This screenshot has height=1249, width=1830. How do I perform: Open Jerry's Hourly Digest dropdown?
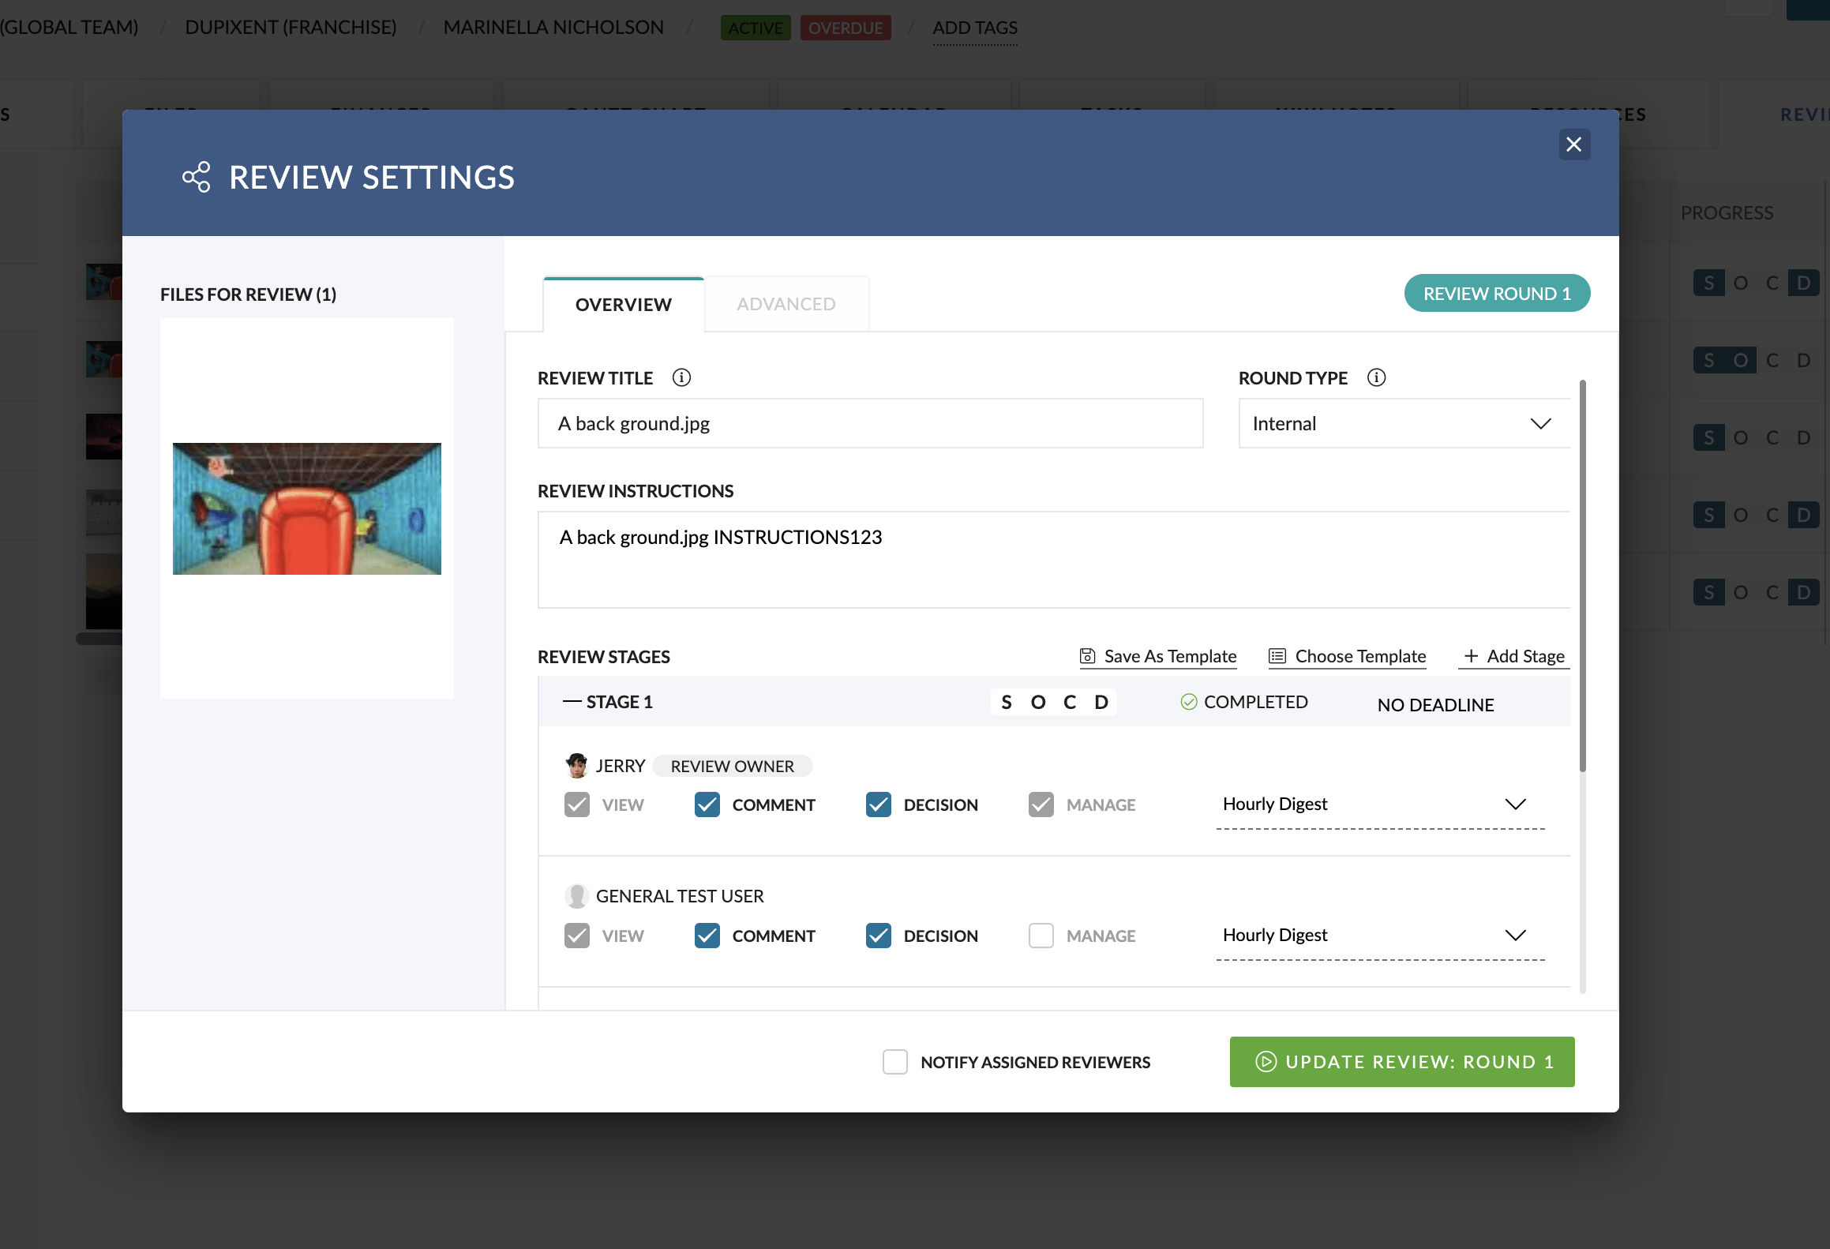coord(1380,805)
